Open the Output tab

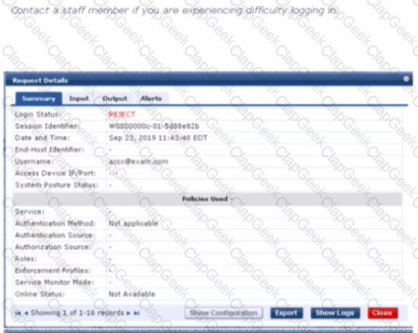click(x=115, y=99)
